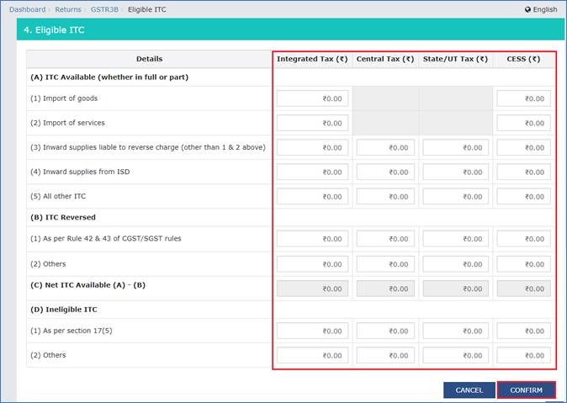The width and height of the screenshot is (567, 403).
Task: Select CESS field for reverse charge supplies
Action: [x=523, y=147]
